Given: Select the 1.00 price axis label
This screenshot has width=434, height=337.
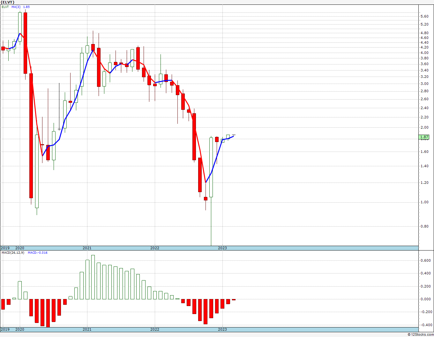Looking at the screenshot, I should point(424,202).
